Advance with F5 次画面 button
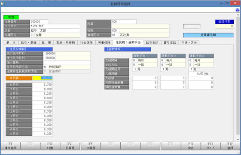The image size is (241, 155). point(91,146)
